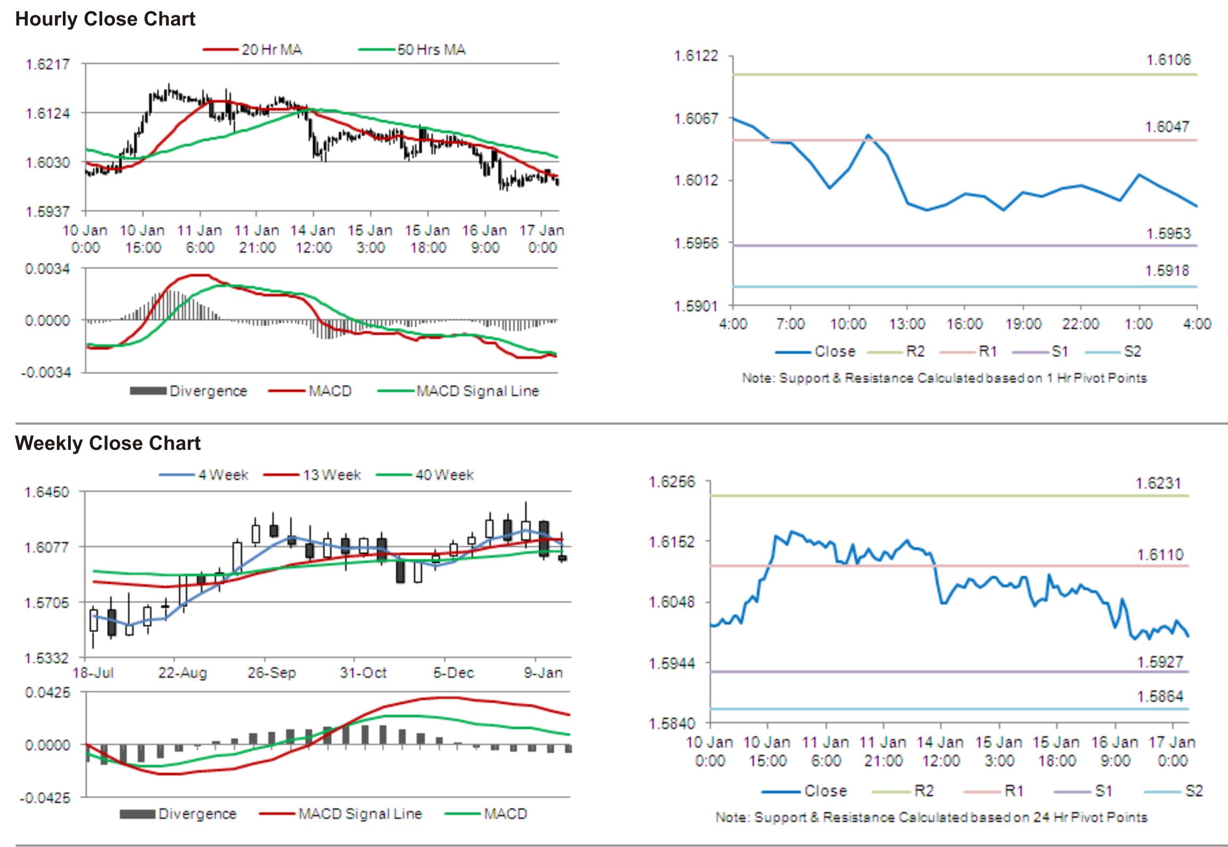The height and width of the screenshot is (847, 1228).
Task: Click the 7:00 time axis label
Action: coord(791,324)
